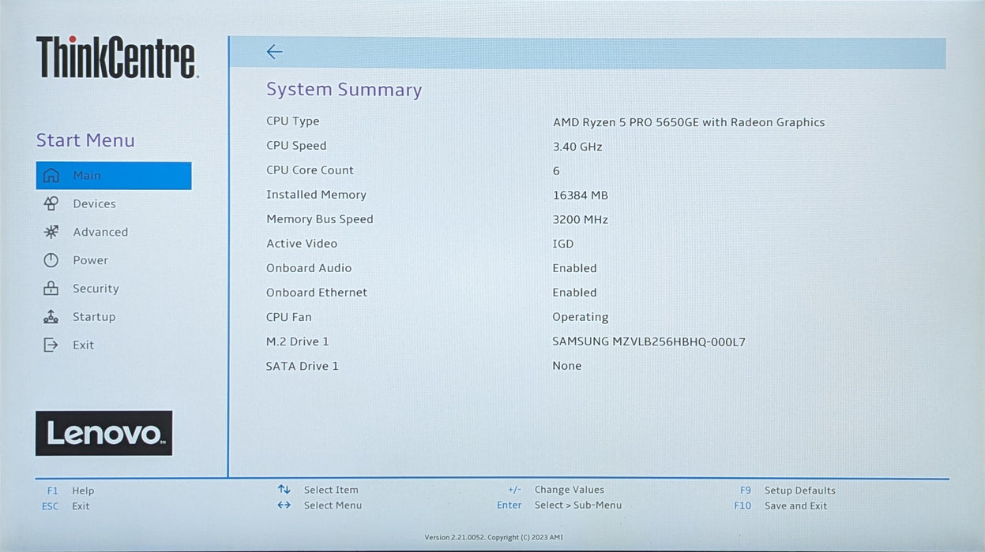Click the IGD value
The image size is (985, 552).
563,244
